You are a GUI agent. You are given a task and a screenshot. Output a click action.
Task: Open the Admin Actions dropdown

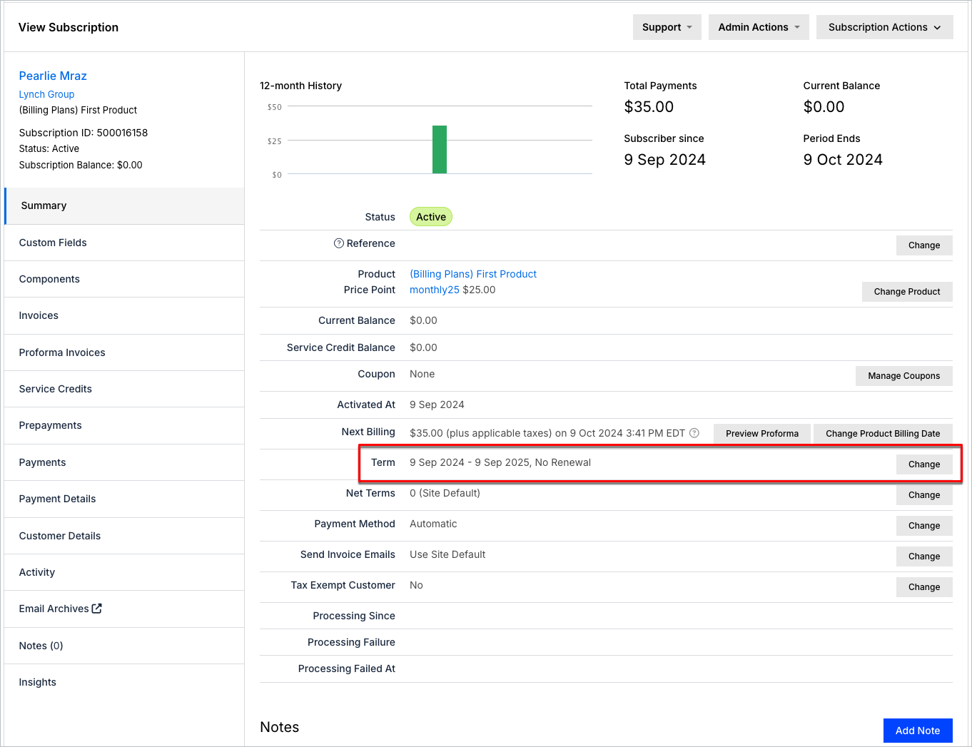click(759, 27)
